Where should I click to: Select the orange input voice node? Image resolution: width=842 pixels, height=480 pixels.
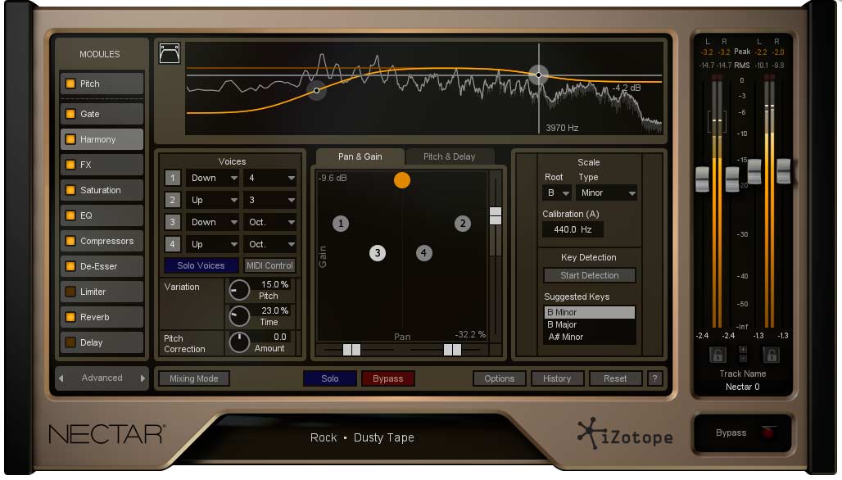[401, 180]
